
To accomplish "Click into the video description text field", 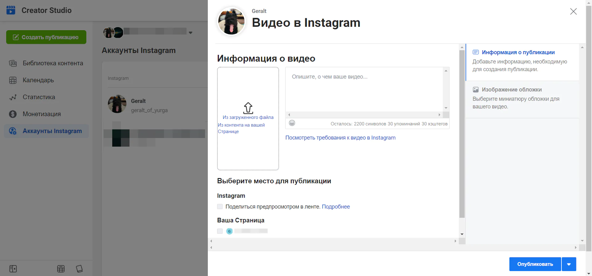I will coord(364,89).
